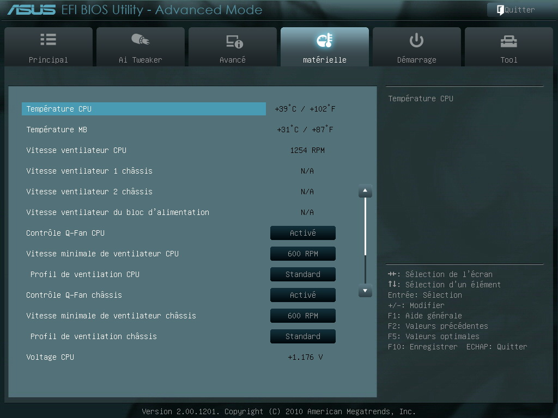Image resolution: width=558 pixels, height=418 pixels.
Task: Click the EFI BIOS Utility title text
Action: [x=162, y=10]
